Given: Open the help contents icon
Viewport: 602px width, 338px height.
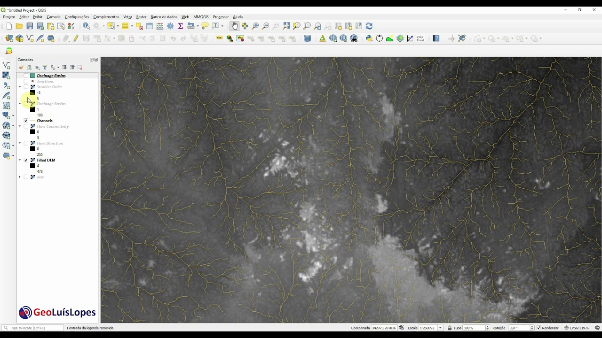Looking at the screenshot, I should (x=436, y=38).
